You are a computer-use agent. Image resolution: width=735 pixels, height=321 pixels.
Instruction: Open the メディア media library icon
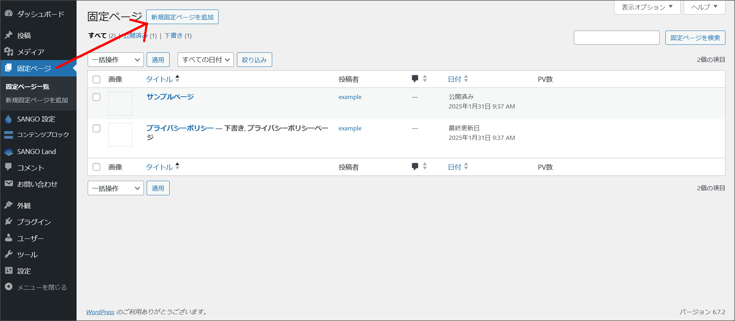(8, 52)
